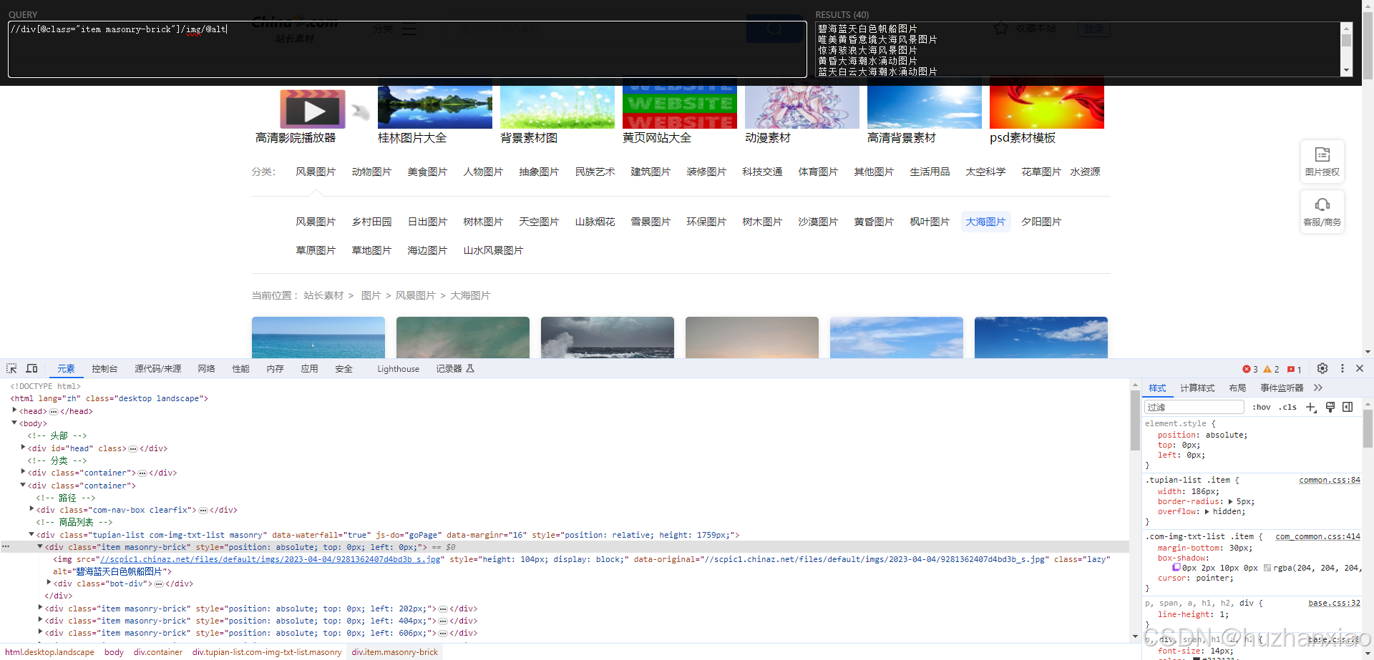1374x660 pixels.
Task: Toggle the :hov element state button
Action: click(x=1262, y=407)
